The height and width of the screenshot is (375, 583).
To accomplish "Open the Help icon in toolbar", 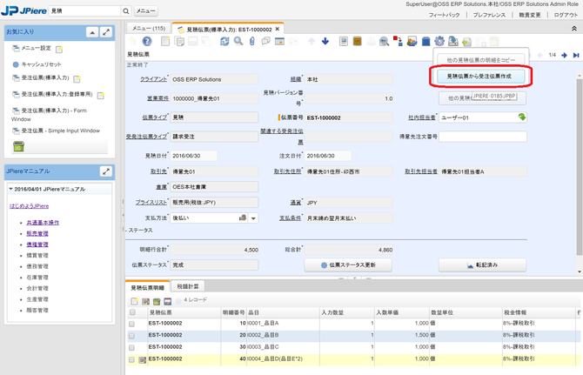I will click(x=147, y=41).
